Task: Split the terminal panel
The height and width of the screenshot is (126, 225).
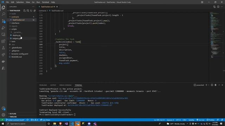Action: [x=212, y=85]
